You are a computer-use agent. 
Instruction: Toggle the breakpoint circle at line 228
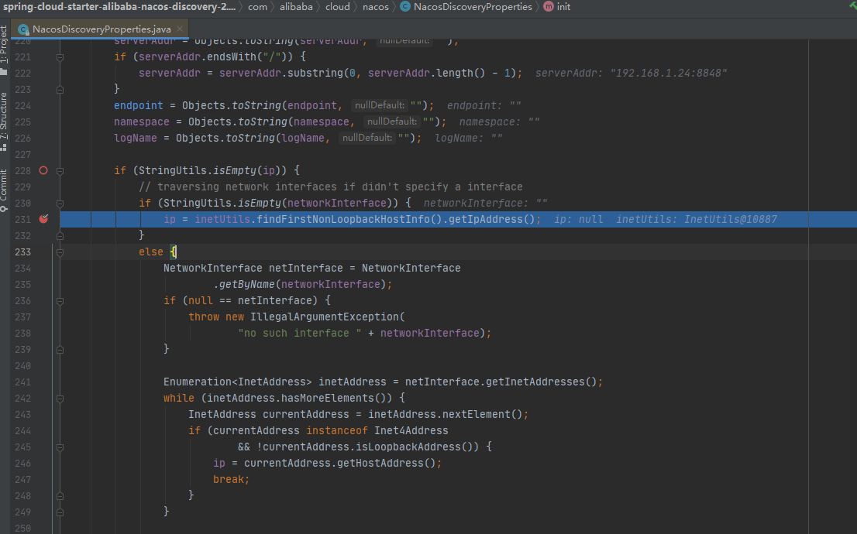coord(43,170)
